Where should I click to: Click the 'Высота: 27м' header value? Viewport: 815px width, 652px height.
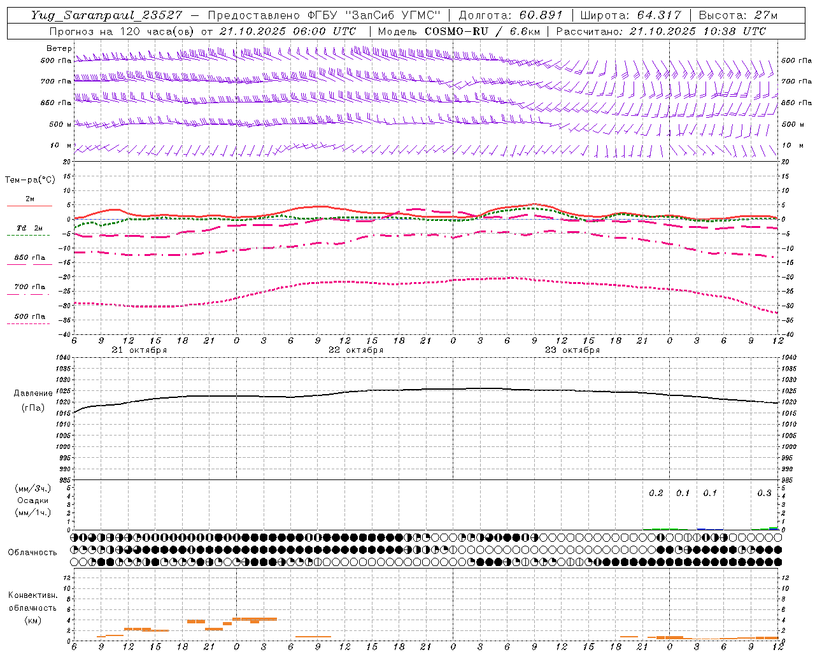coord(737,15)
